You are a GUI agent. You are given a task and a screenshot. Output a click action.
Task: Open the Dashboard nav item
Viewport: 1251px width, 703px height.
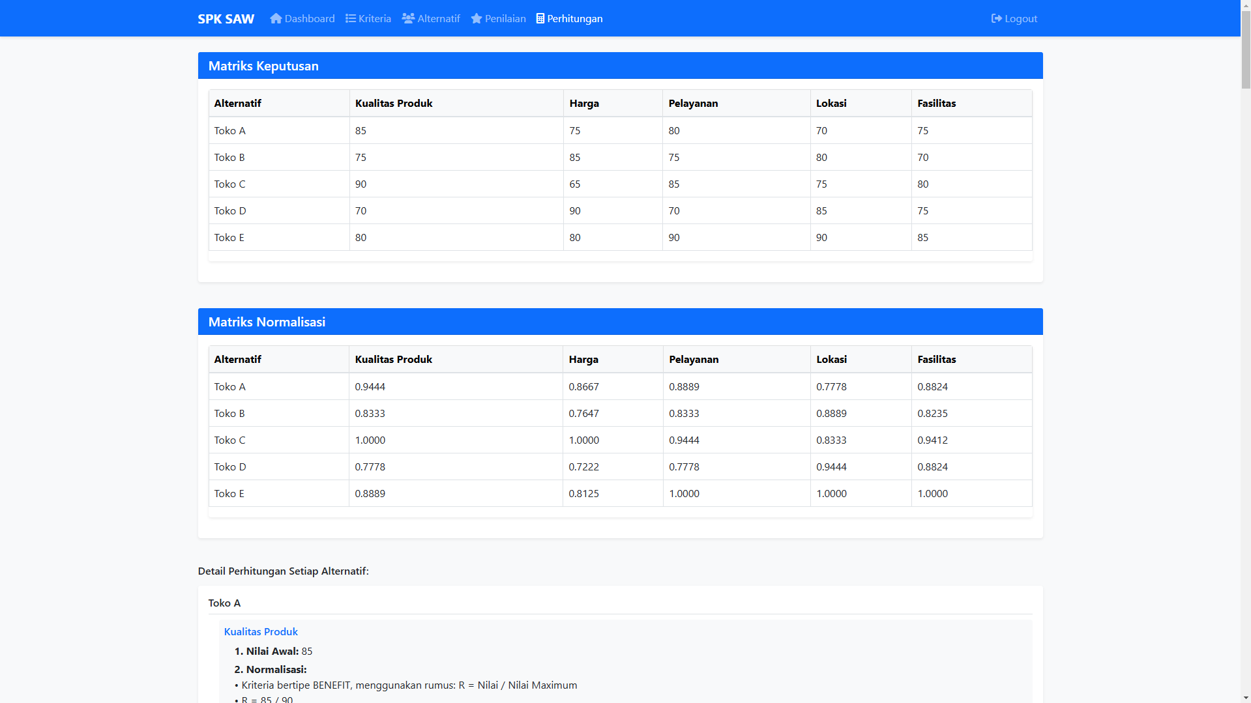click(302, 18)
